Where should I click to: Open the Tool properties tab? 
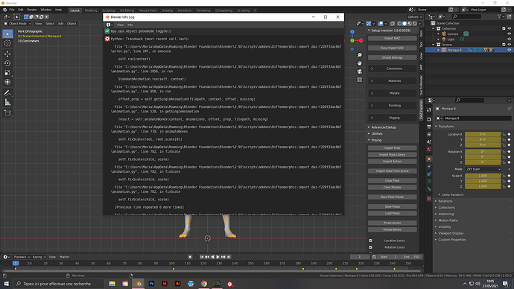429,109
